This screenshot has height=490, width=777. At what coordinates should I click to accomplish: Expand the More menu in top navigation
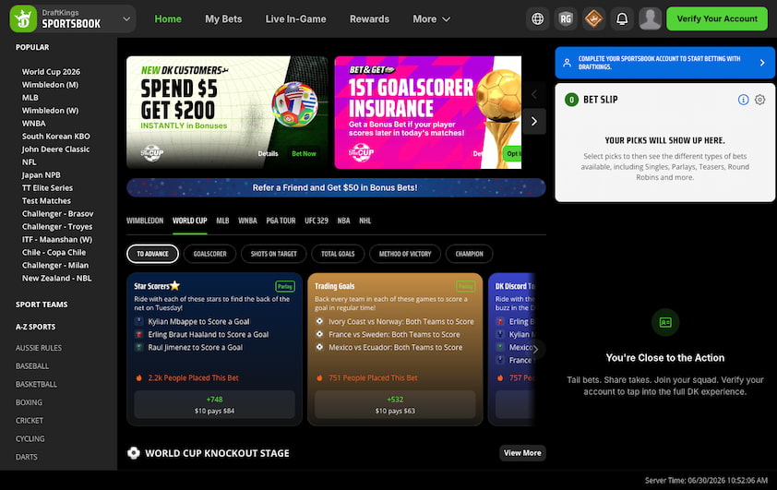[431, 18]
